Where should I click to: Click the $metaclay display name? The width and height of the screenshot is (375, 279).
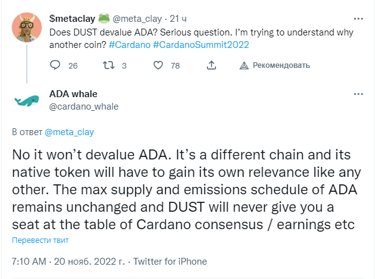(72, 19)
